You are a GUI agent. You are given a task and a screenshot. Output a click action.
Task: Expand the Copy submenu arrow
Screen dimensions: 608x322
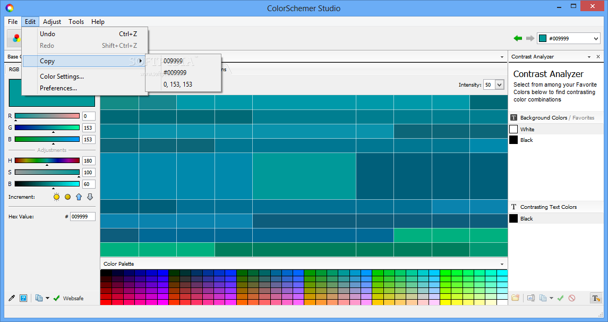pyautogui.click(x=140, y=61)
